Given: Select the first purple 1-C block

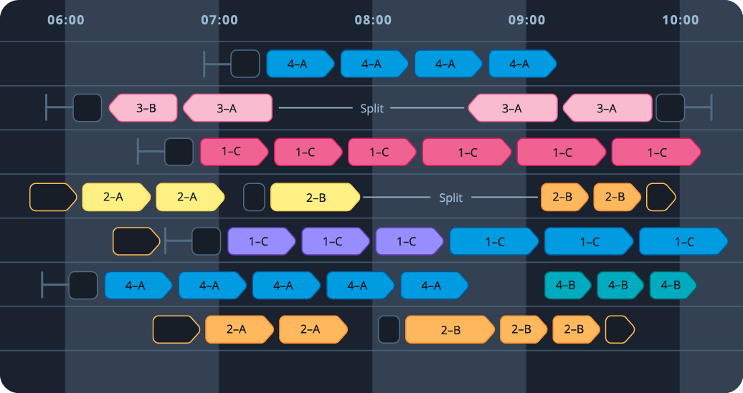Looking at the screenshot, I should 260,241.
